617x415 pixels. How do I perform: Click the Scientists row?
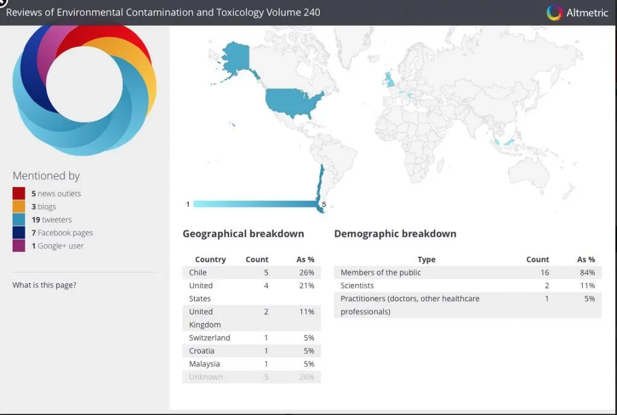pos(468,286)
